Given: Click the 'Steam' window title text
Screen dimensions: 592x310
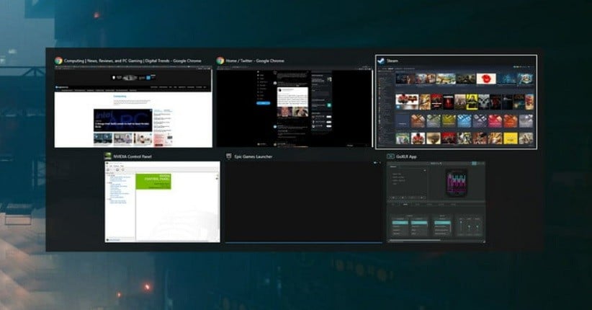Looking at the screenshot, I should click(393, 61).
